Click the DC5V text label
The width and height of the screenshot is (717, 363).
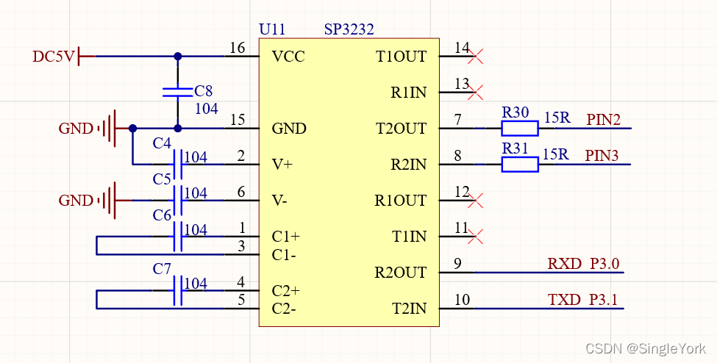tap(53, 57)
